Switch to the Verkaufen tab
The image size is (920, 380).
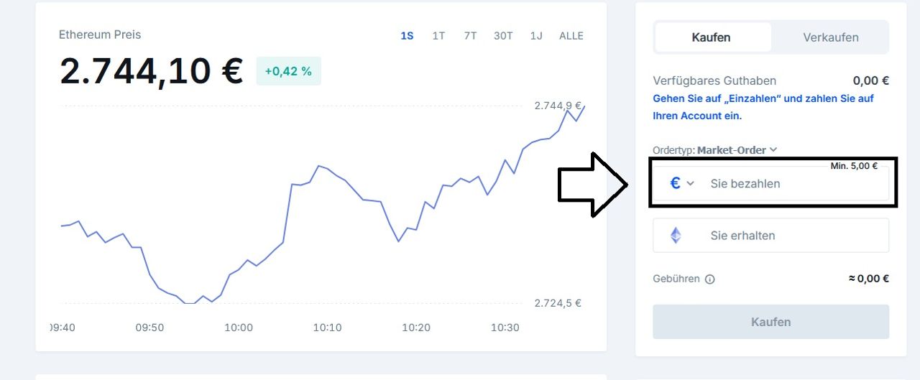tap(831, 37)
